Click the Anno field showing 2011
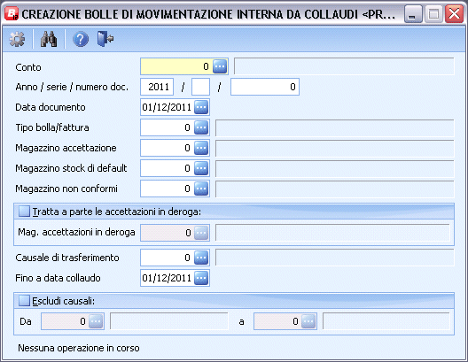 point(157,87)
